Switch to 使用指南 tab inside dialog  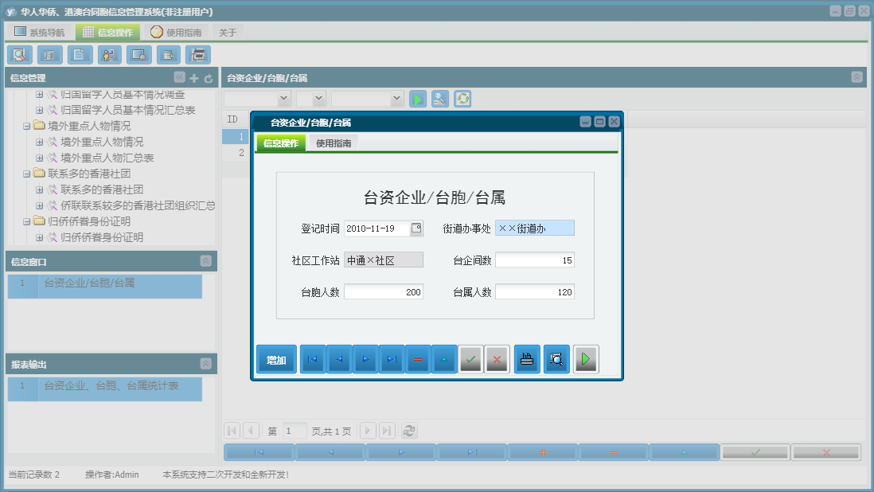334,143
